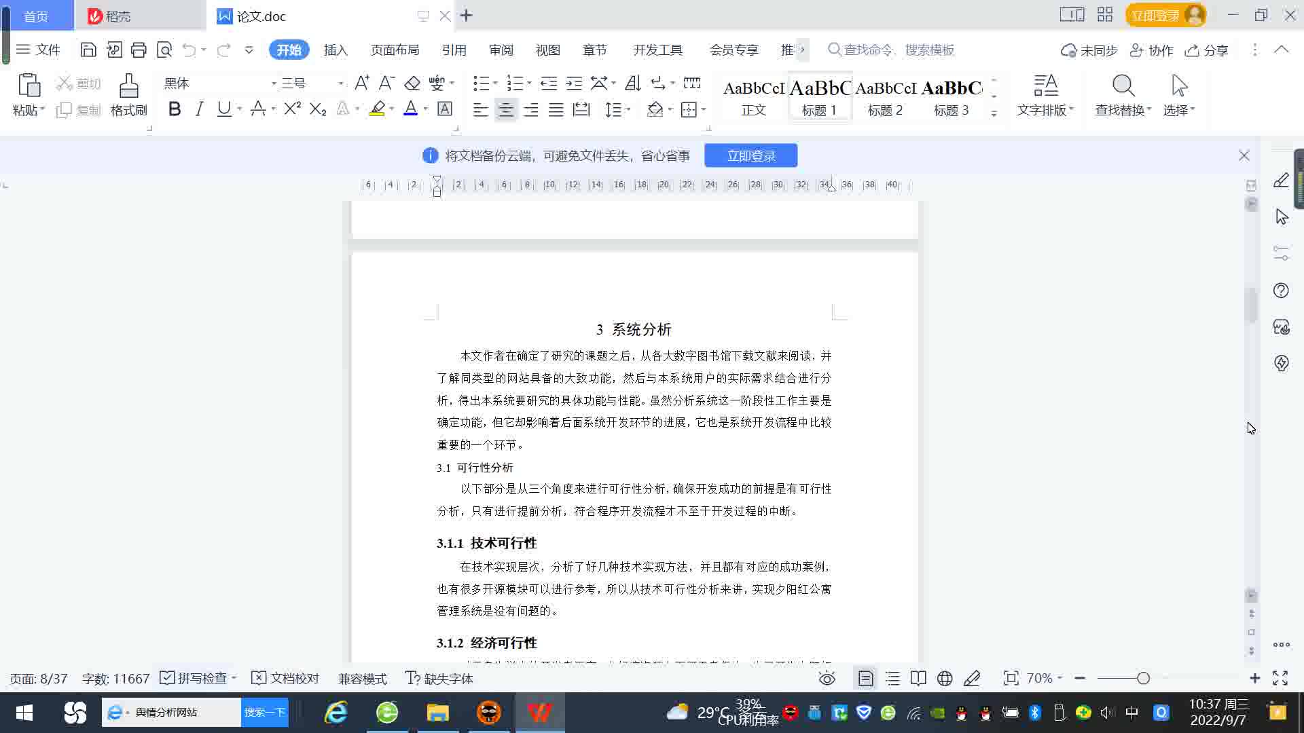This screenshot has width=1304, height=733.
Task: Open the Text Layout tool
Action: click(1045, 95)
